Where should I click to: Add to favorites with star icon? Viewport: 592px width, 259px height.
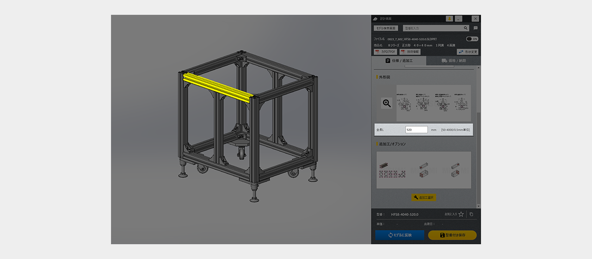[461, 214]
